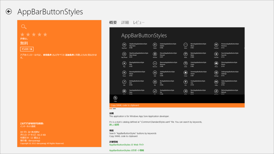Click the first rating star
The image size is (274, 154).
pyautogui.click(x=22, y=35)
